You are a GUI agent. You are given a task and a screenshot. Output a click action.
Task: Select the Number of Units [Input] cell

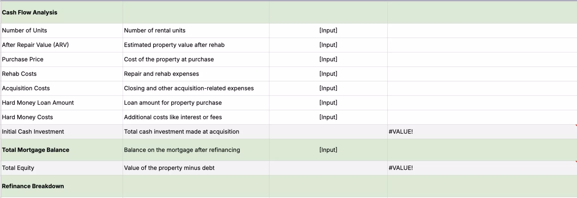(x=328, y=30)
